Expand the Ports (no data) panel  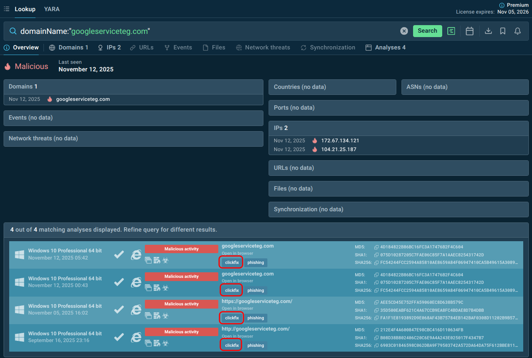click(x=398, y=108)
